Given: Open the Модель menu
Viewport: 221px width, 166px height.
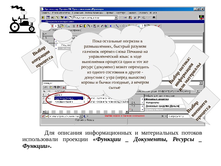Looking at the screenshot, I should 45,13.
